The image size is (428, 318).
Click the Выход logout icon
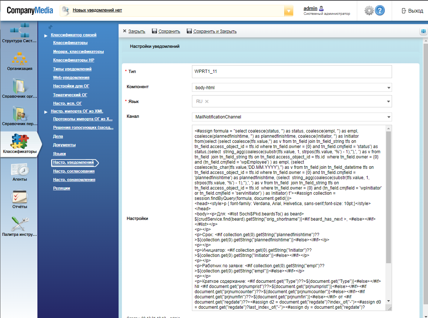[404, 11]
